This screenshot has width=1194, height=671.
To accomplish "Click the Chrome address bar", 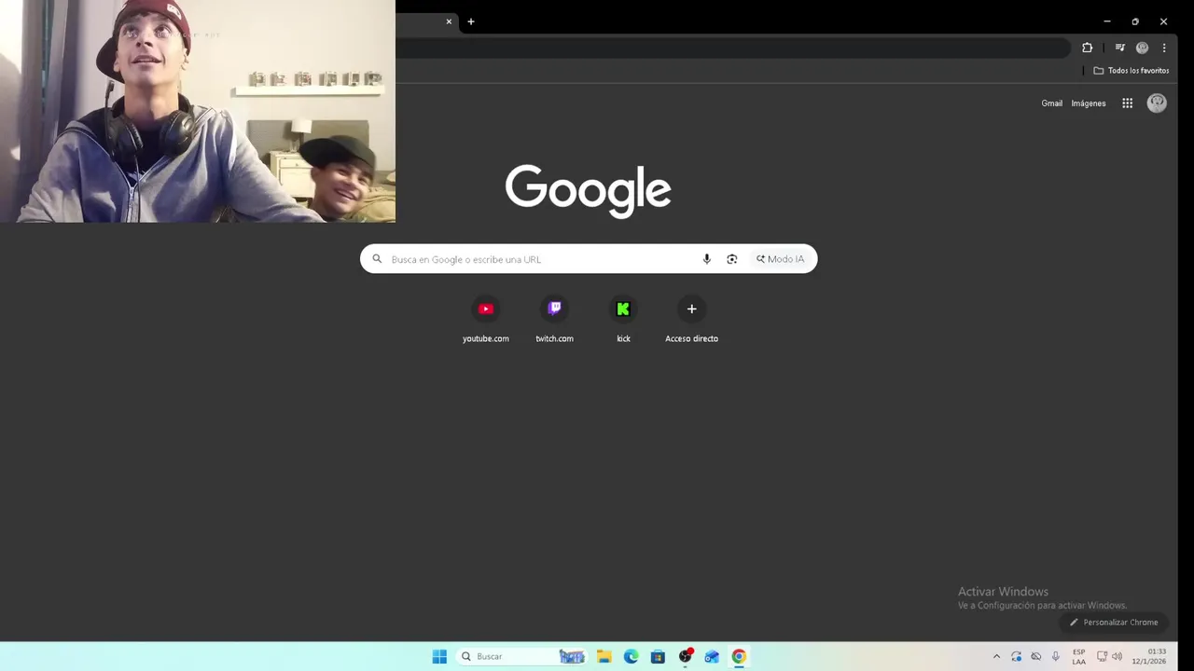I will click(732, 48).
